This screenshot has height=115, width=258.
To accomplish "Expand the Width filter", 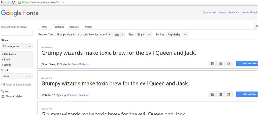I will point(6,65).
